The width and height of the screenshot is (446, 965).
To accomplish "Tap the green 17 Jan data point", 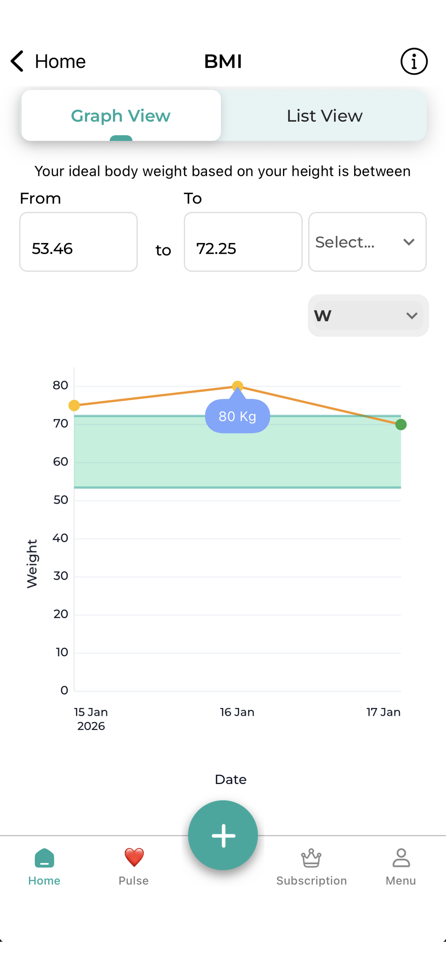I will pos(401,424).
